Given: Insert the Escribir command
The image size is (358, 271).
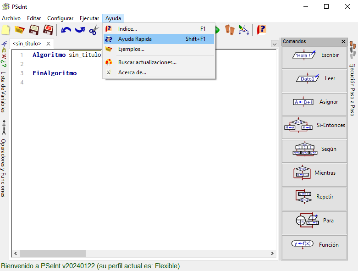Looking at the screenshot, I should click(314, 55).
